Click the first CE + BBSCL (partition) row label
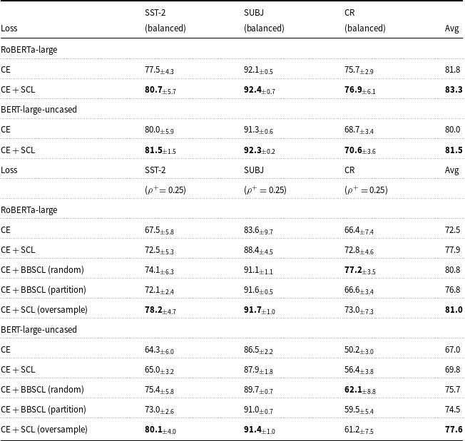 pyautogui.click(x=44, y=290)
